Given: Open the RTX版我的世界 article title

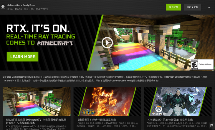Looking at the screenshot, I should [x=36, y=121].
